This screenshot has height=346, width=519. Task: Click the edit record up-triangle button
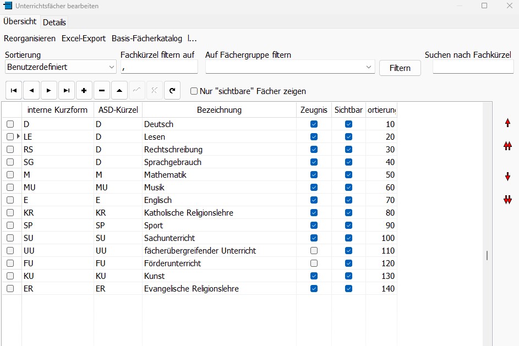coord(119,90)
